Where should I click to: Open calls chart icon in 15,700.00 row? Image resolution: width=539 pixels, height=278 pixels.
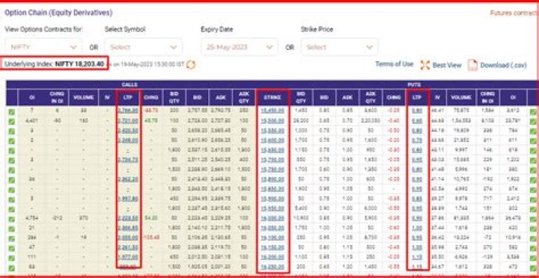12,160
